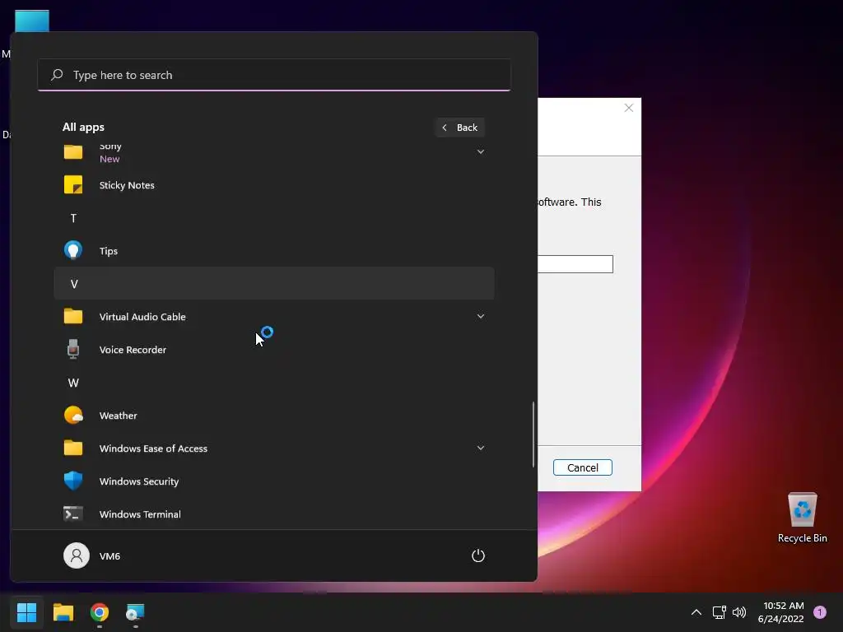This screenshot has width=843, height=632.
Task: Click the 'Sticky Notes' label
Action: [x=127, y=185]
